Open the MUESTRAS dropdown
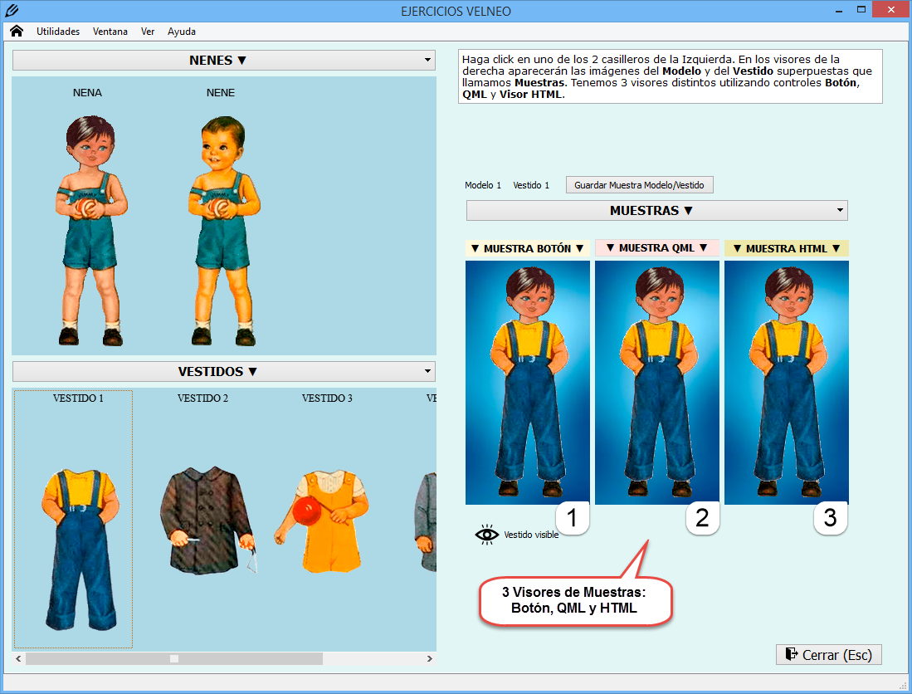 click(656, 211)
